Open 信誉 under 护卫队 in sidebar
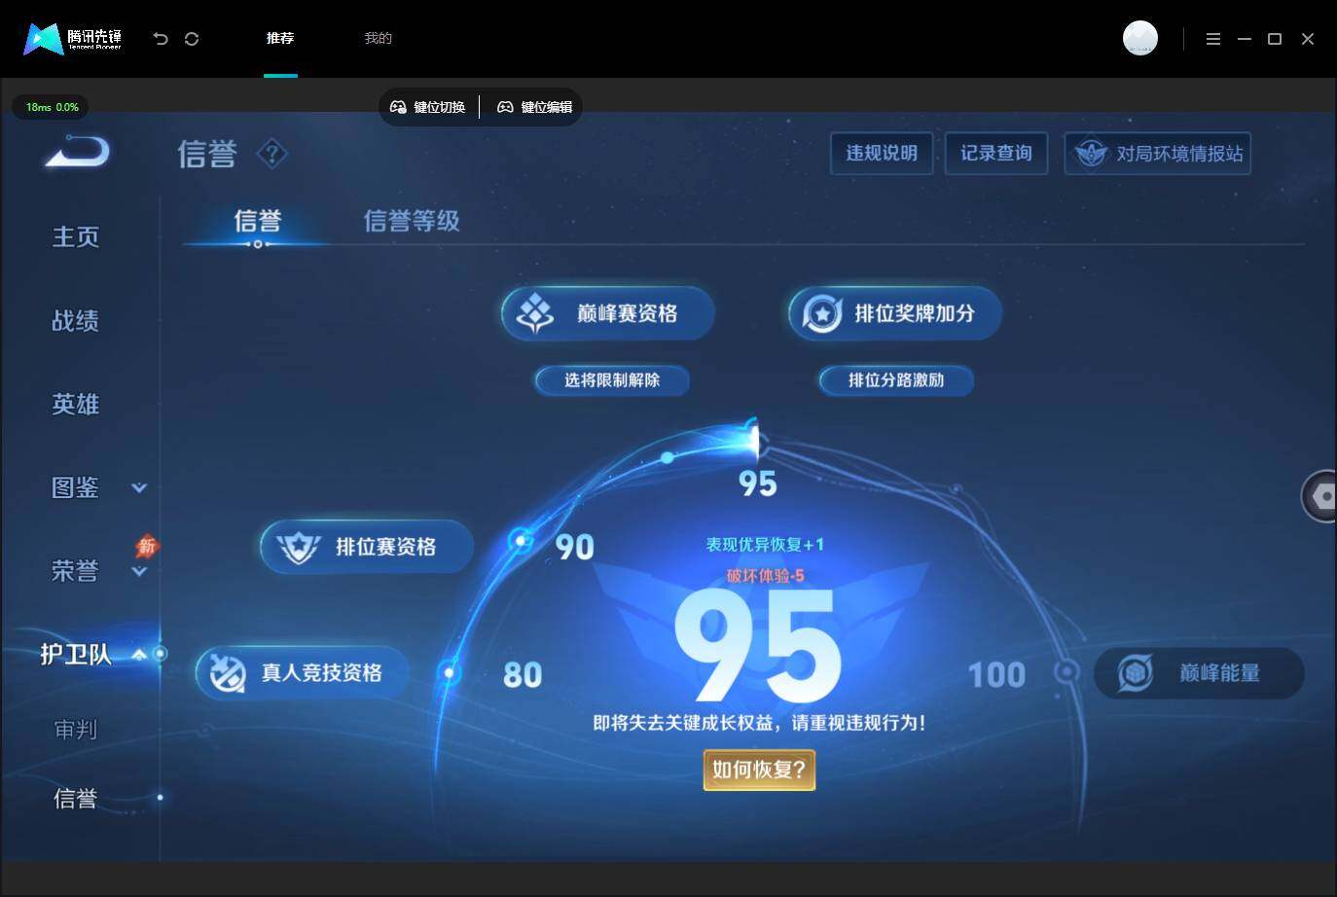The image size is (1337, 897). [76, 799]
